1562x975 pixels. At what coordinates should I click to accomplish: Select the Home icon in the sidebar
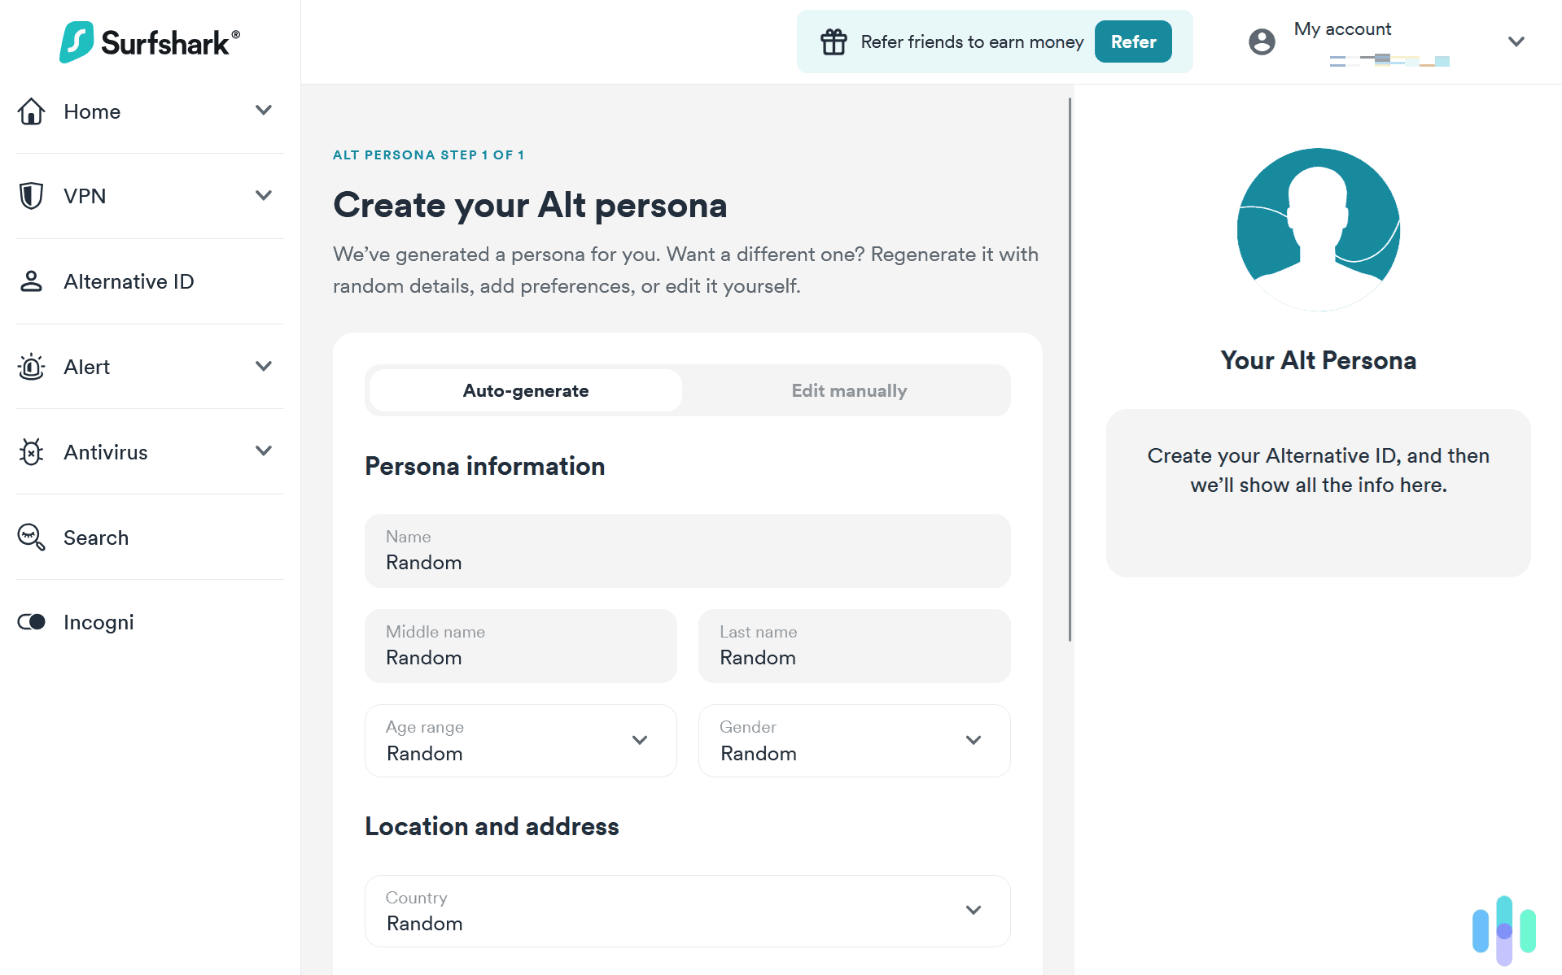[31, 111]
